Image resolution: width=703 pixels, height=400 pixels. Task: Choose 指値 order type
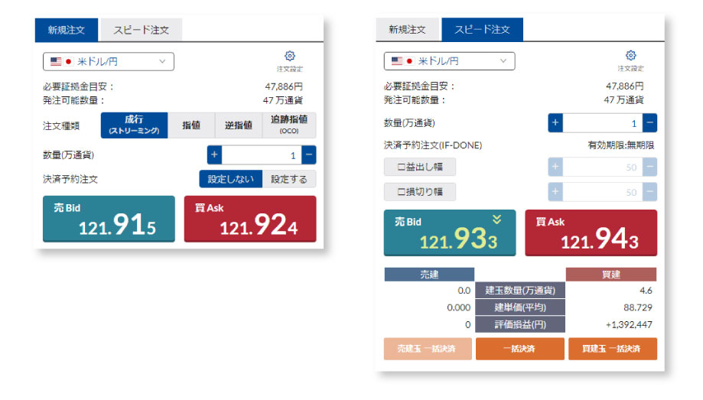click(191, 125)
